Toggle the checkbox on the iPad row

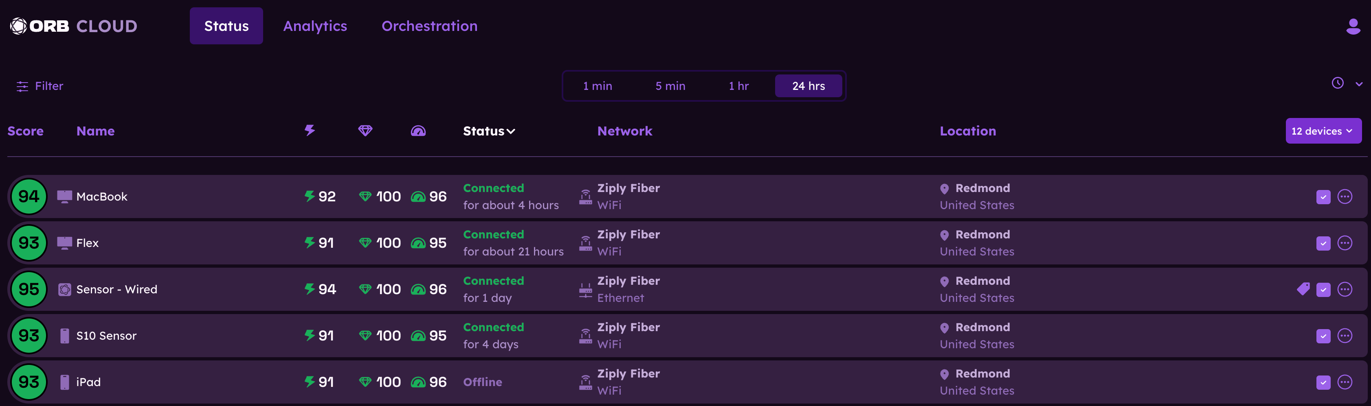[x=1324, y=382]
